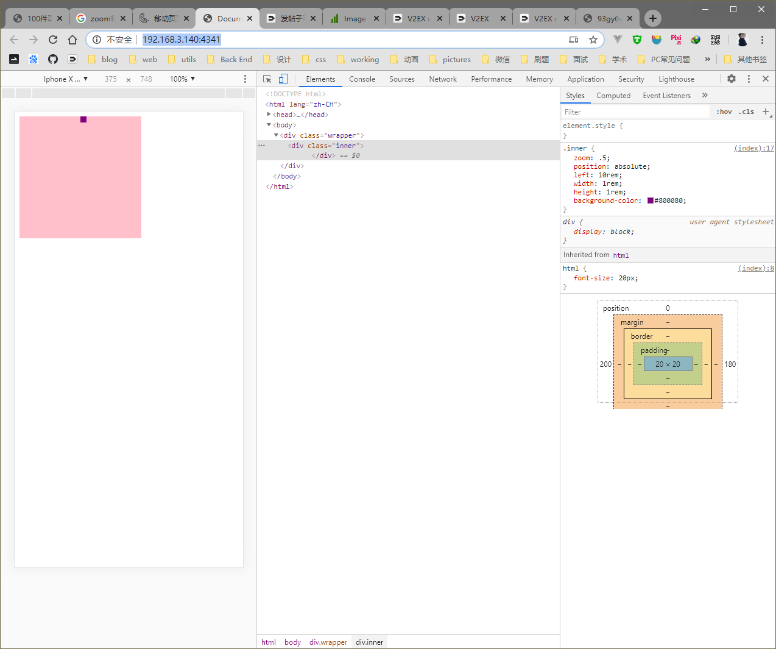Open the DevTools three-dot customize menu
The width and height of the screenshot is (776, 649).
coord(749,79)
